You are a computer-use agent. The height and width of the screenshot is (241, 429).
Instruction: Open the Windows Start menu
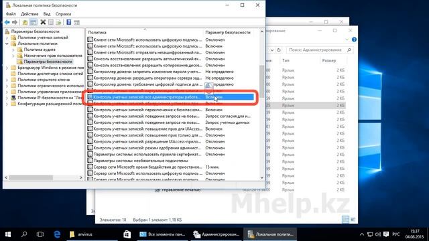coord(8,234)
